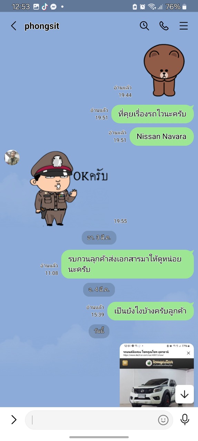This screenshot has height=441, width=198.
Task: Tap the microphone to record voice
Action: (185, 419)
